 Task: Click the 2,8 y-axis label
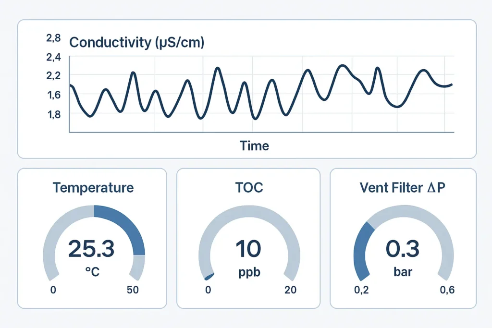click(53, 39)
